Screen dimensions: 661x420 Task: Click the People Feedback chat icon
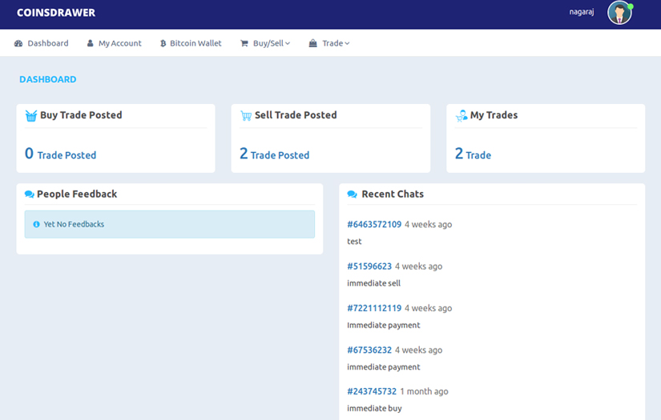(30, 194)
